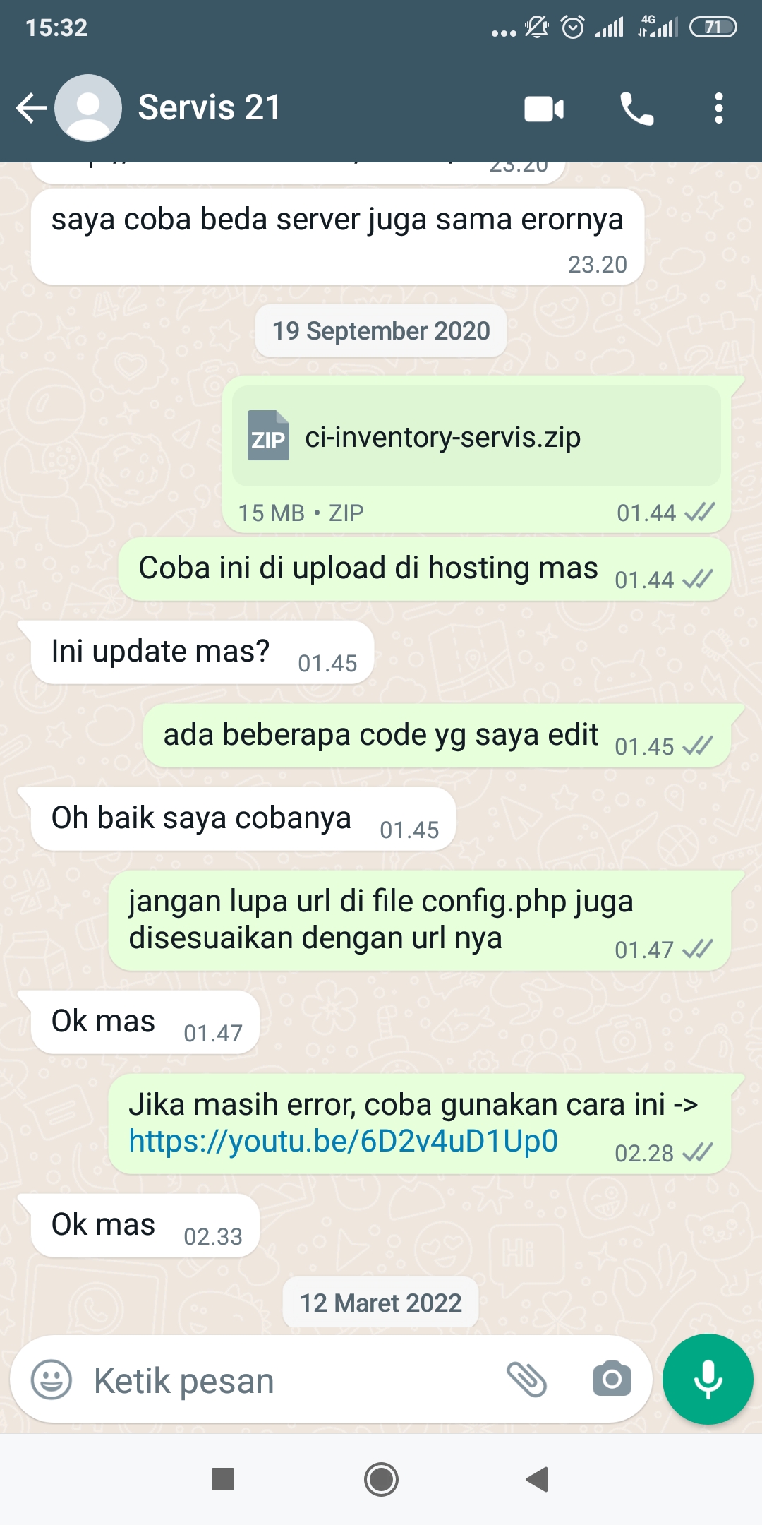Select the 'Coba ini di upload di hosting mas' message
Screen dimensions: 762x1525
[x=424, y=569]
